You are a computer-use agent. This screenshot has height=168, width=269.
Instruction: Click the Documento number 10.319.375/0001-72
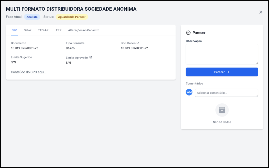pyautogui.click(x=25, y=48)
